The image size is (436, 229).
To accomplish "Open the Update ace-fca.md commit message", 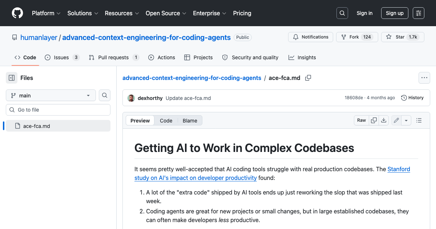I will tap(188, 98).
